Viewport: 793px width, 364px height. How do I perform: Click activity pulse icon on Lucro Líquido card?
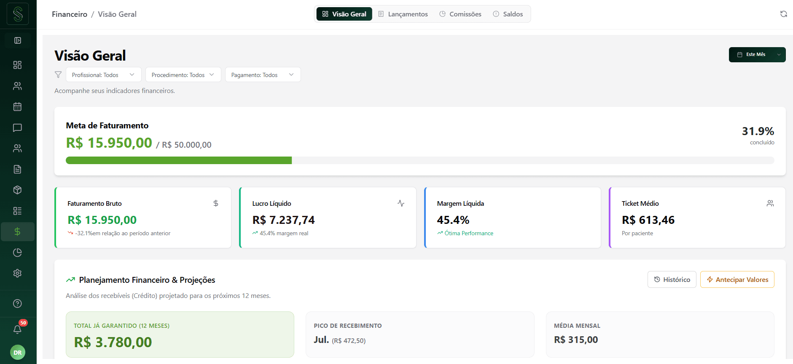click(401, 203)
